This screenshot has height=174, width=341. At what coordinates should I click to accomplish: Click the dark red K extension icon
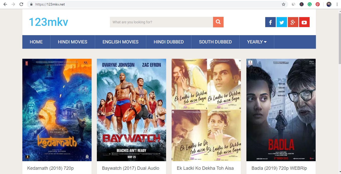click(302, 4)
